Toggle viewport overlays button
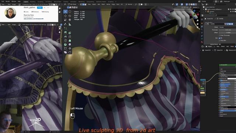Screen dimensions: 236x133 click(182, 4)
